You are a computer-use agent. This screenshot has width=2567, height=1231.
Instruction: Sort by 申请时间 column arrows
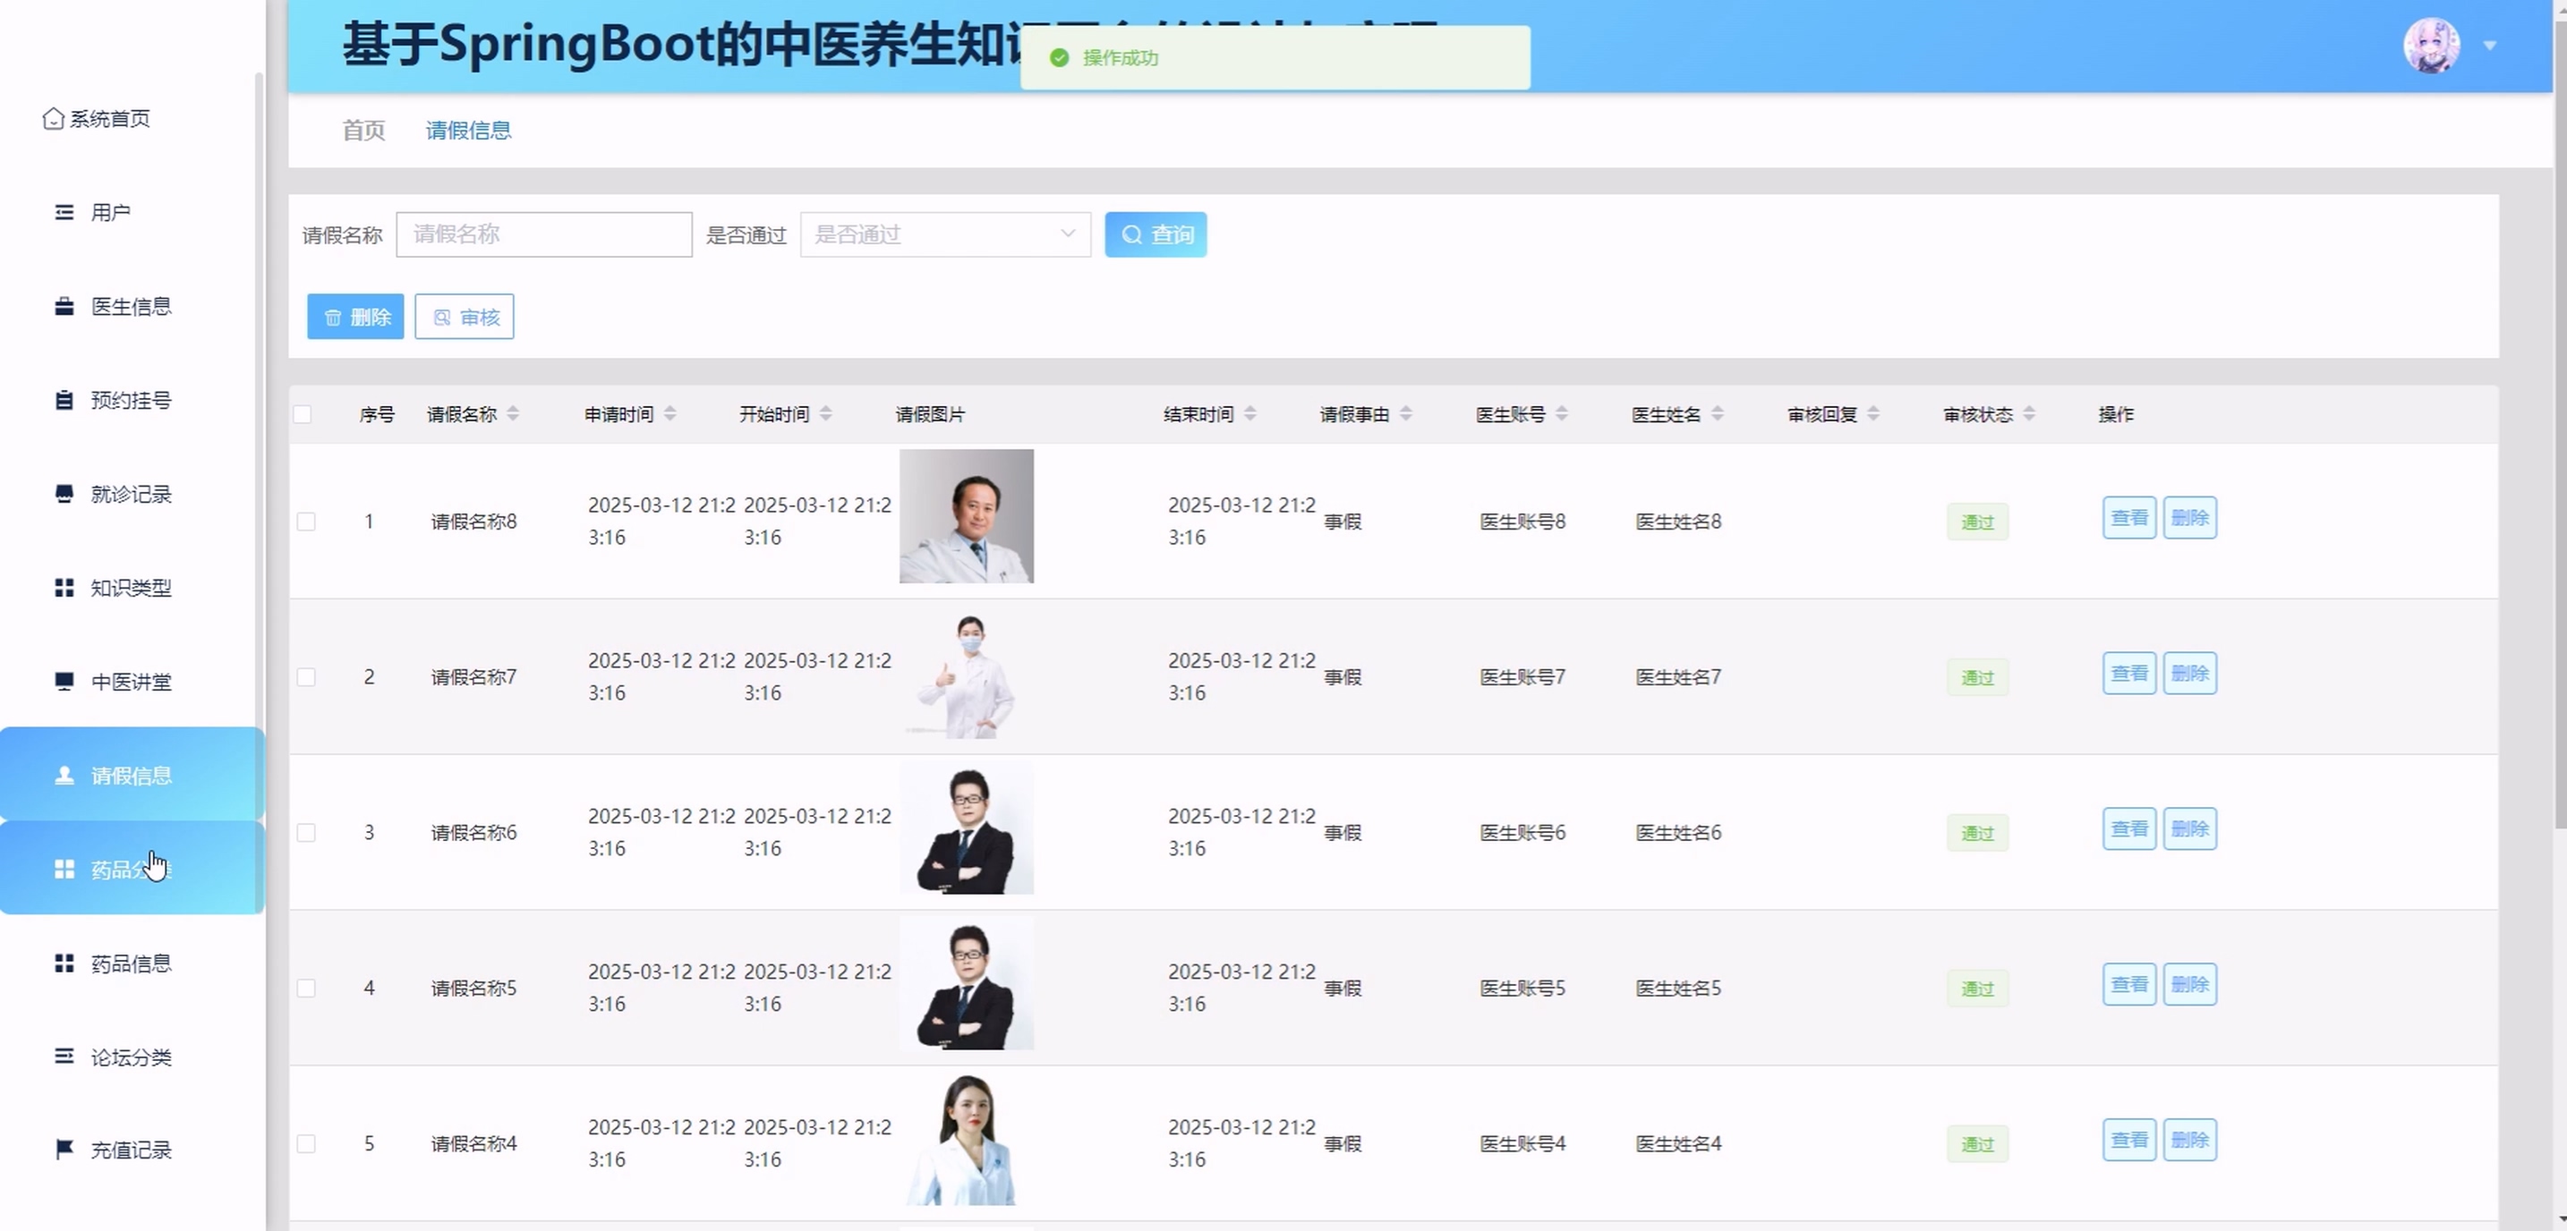(669, 414)
